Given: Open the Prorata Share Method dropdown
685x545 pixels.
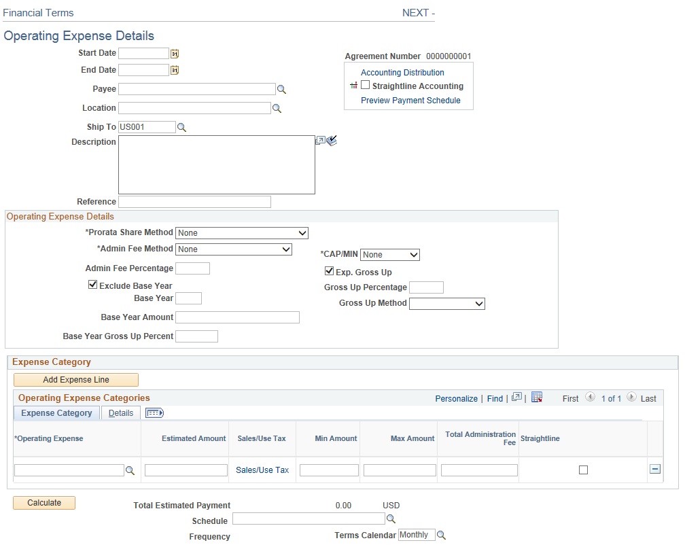Looking at the screenshot, I should coord(301,232).
